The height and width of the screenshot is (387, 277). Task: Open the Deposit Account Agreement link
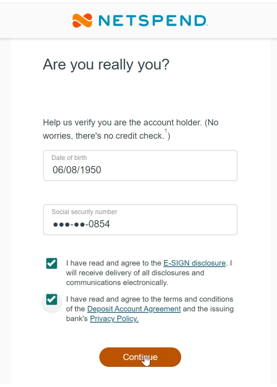coord(134,309)
